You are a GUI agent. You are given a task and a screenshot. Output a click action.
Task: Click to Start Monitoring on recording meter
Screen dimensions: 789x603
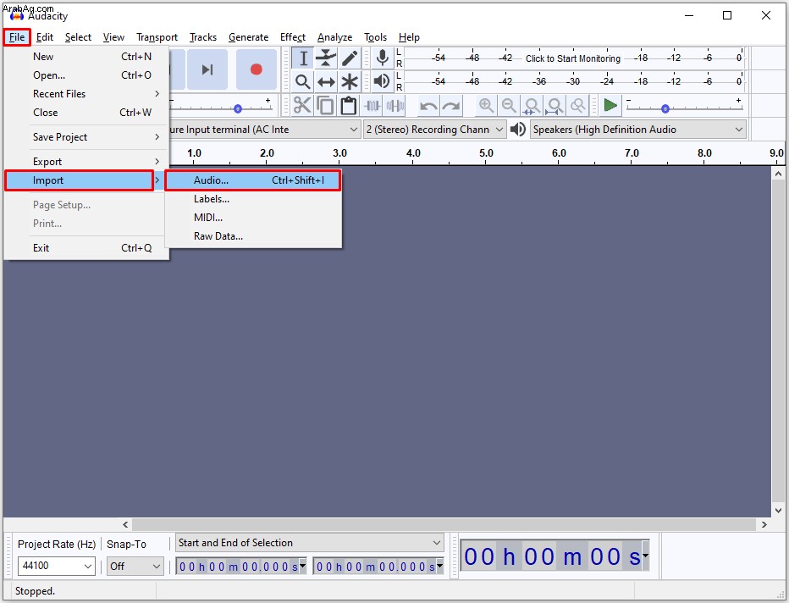[x=573, y=58]
